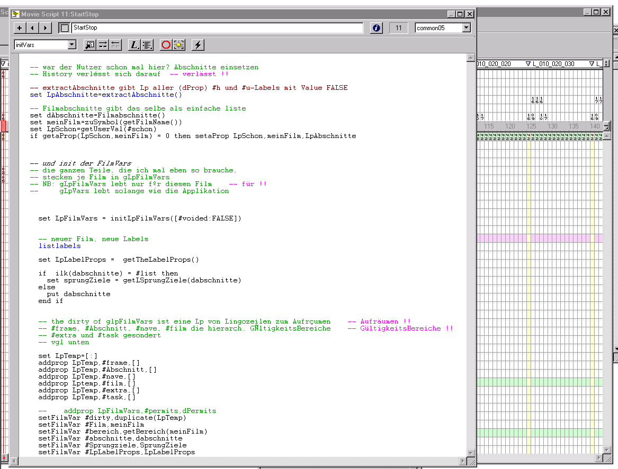The width and height of the screenshot is (618, 469).
Task: Click frame 125 on the Score frame ruler
Action: (531, 126)
